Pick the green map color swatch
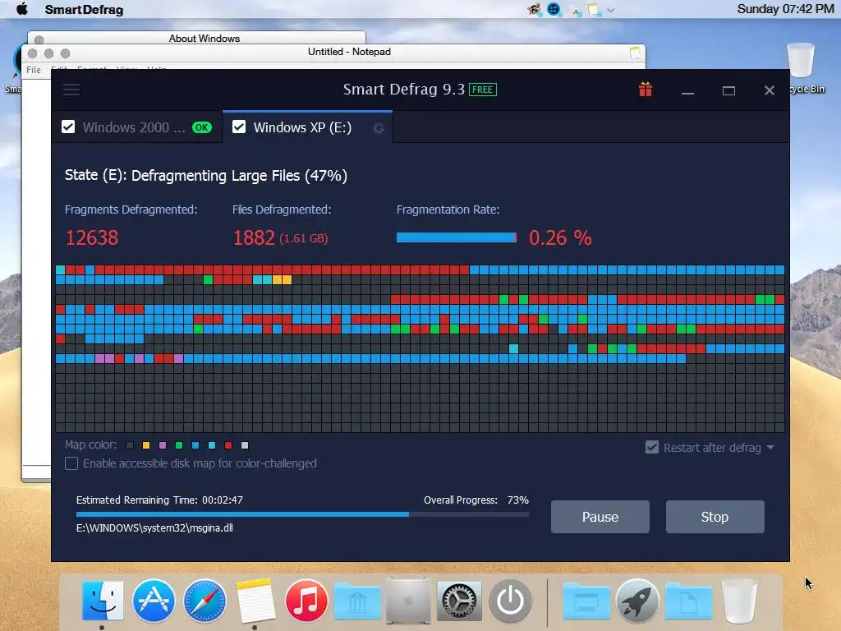This screenshot has width=841, height=631. tap(179, 445)
